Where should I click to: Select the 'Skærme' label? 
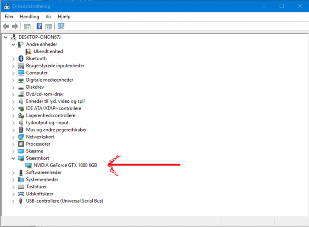pyautogui.click(x=35, y=151)
